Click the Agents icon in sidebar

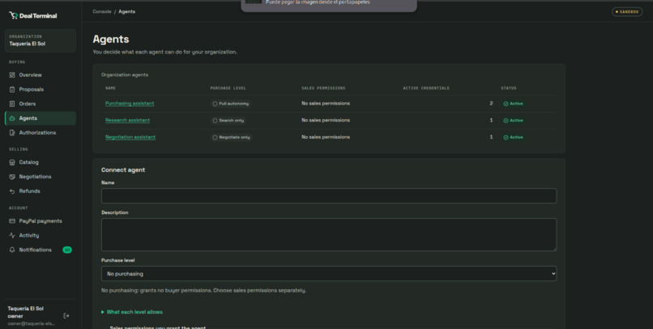click(x=12, y=118)
